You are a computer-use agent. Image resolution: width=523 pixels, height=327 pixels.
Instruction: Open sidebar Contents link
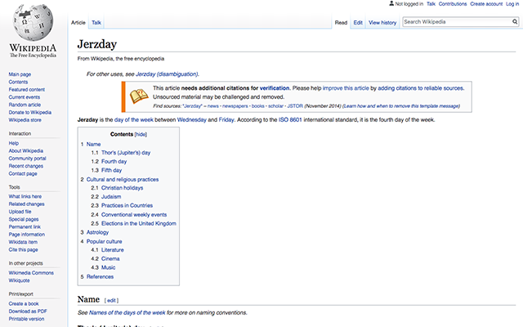[x=18, y=82]
